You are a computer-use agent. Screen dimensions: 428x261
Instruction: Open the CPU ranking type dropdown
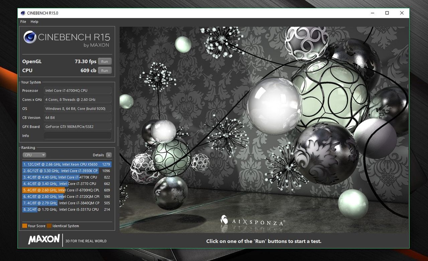[x=34, y=155]
